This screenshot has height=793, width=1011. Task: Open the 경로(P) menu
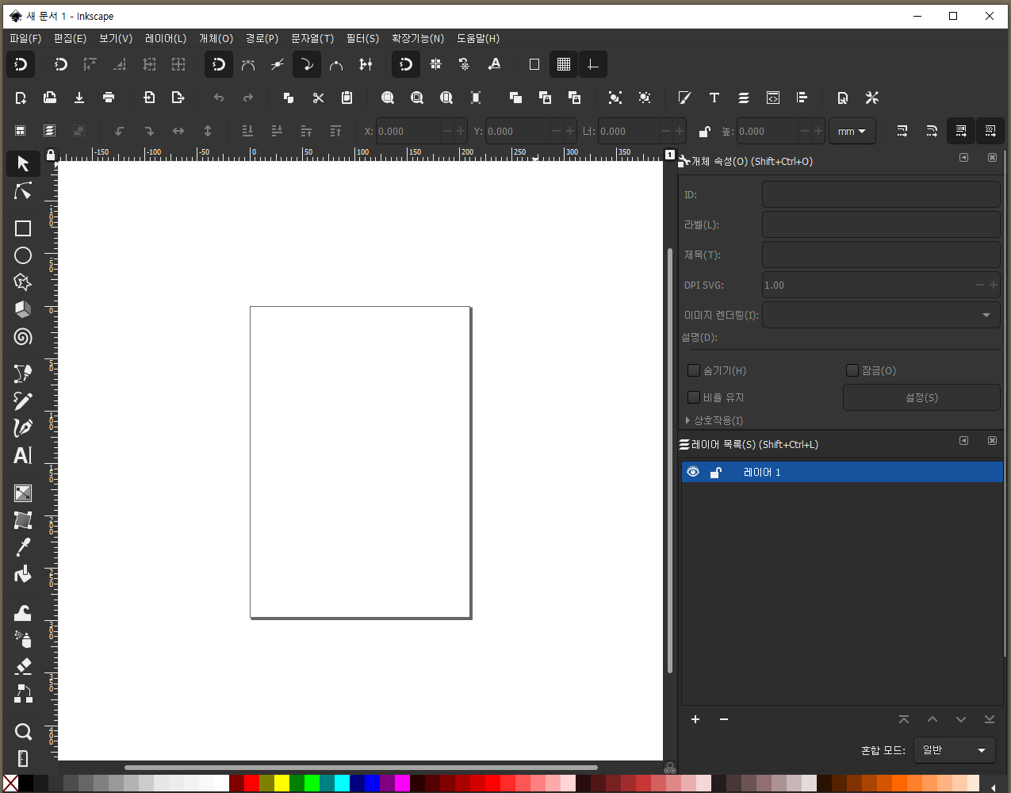(262, 38)
